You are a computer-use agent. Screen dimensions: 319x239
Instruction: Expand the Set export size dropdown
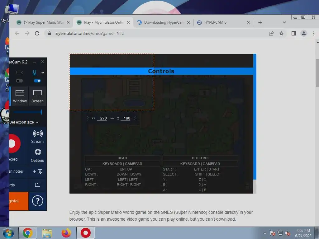pyautogui.click(x=24, y=122)
